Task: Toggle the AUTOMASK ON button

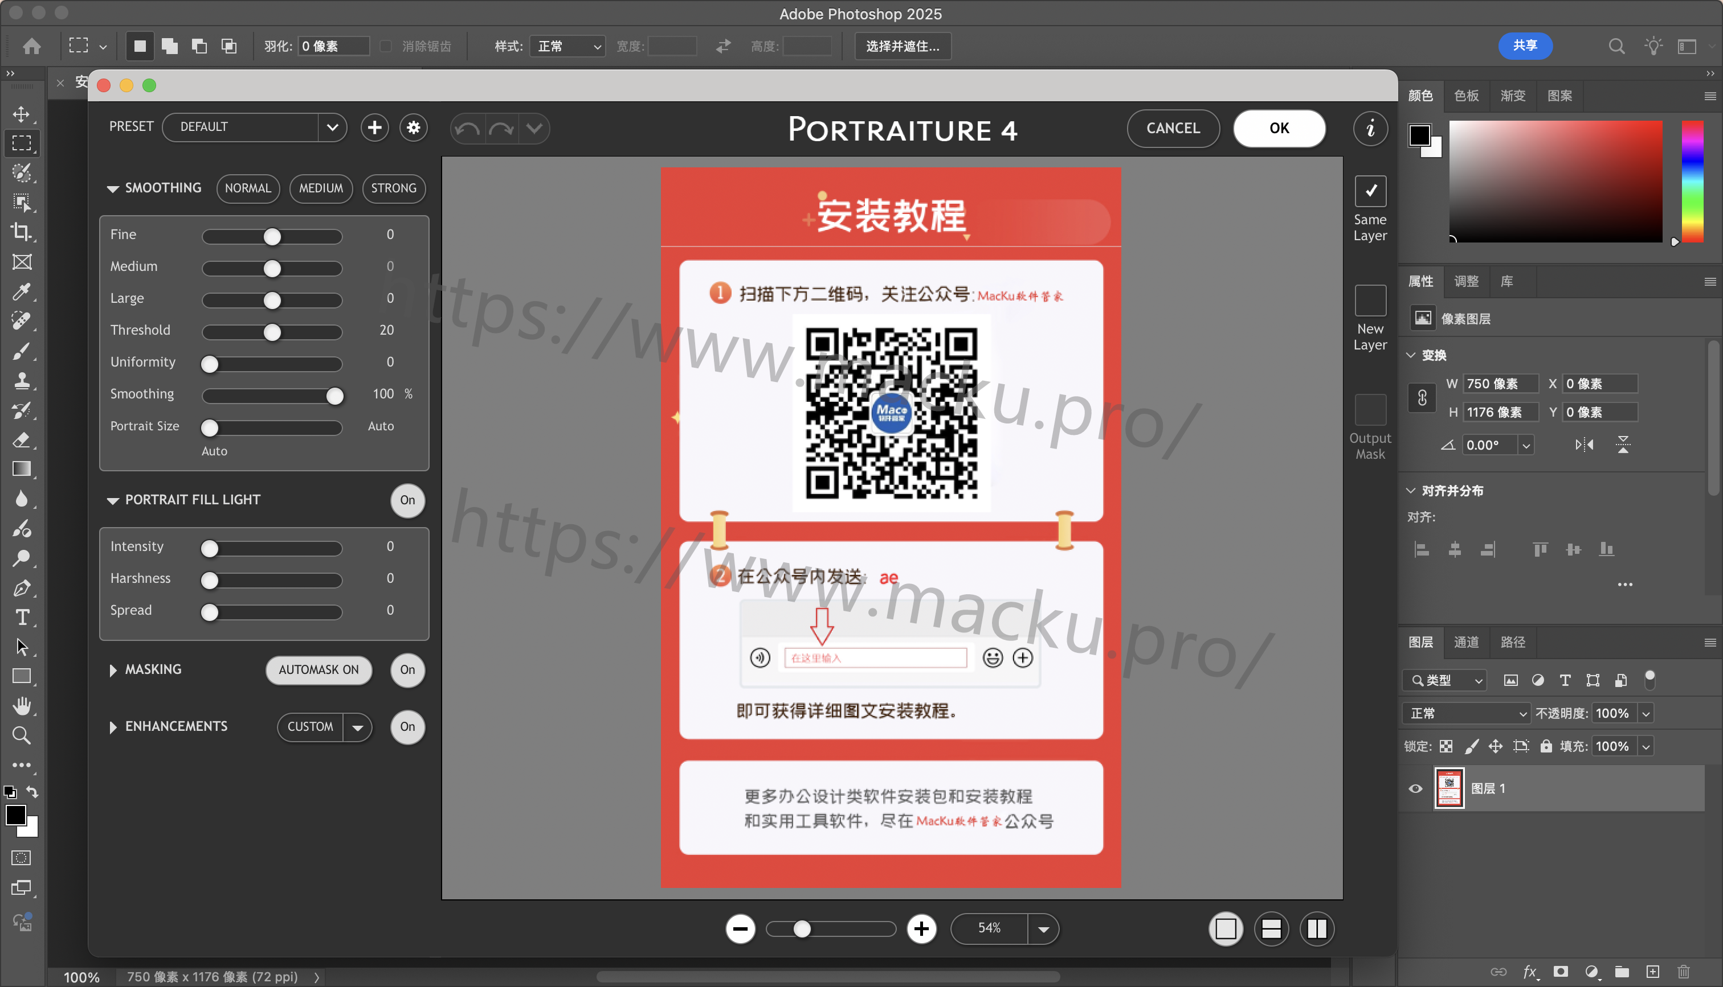Action: tap(319, 670)
